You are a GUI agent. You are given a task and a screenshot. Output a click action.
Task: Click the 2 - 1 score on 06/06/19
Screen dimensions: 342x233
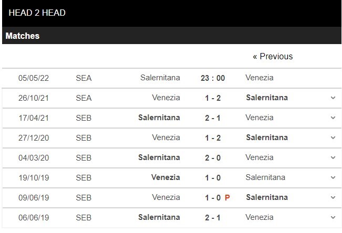click(213, 217)
